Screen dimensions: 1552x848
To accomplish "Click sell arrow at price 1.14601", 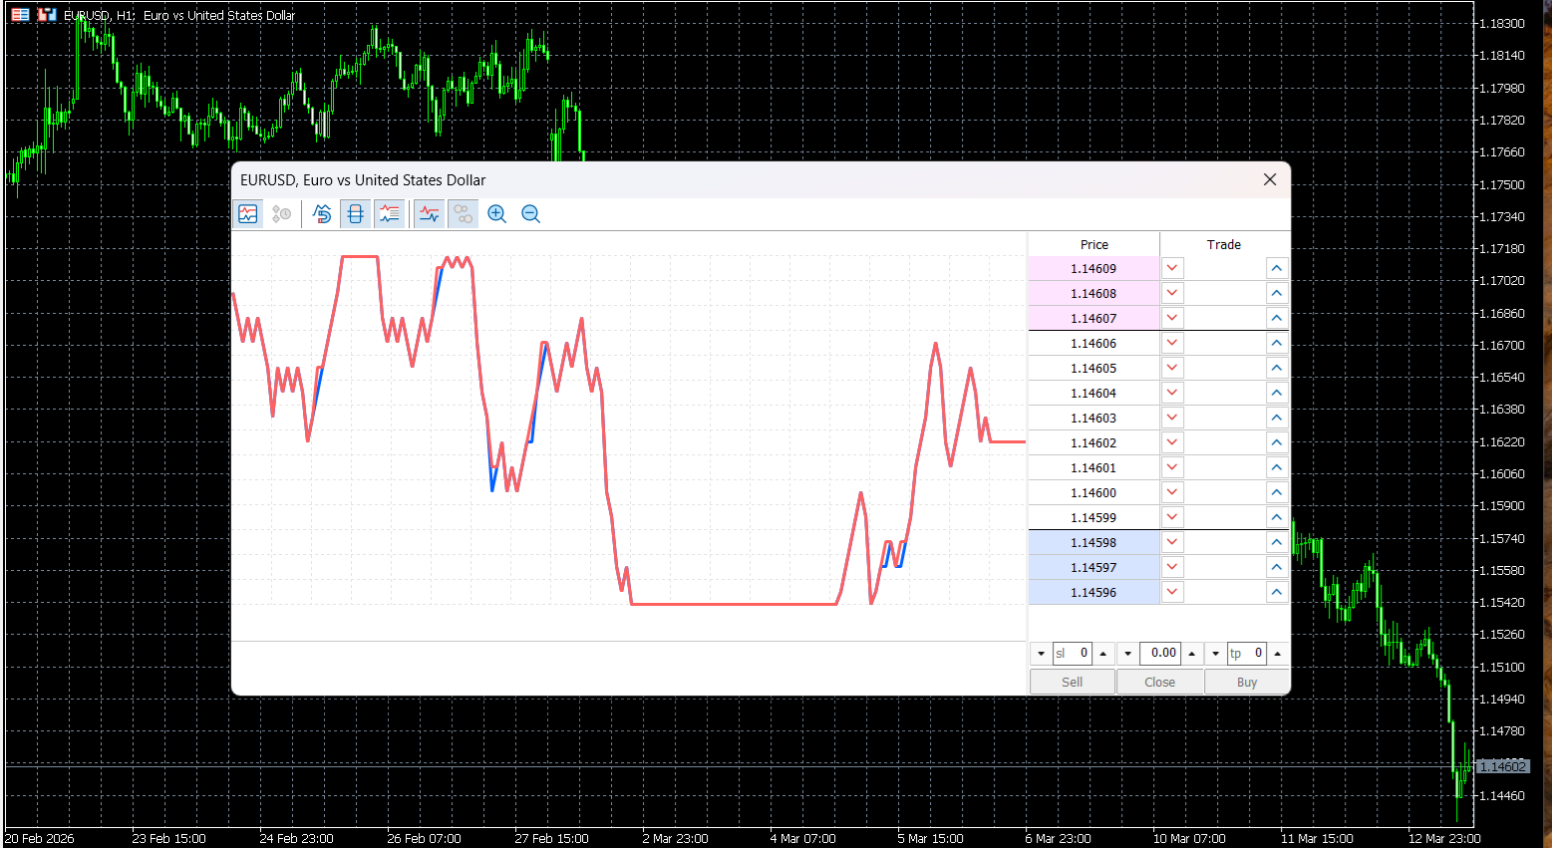I will 1172,467.
